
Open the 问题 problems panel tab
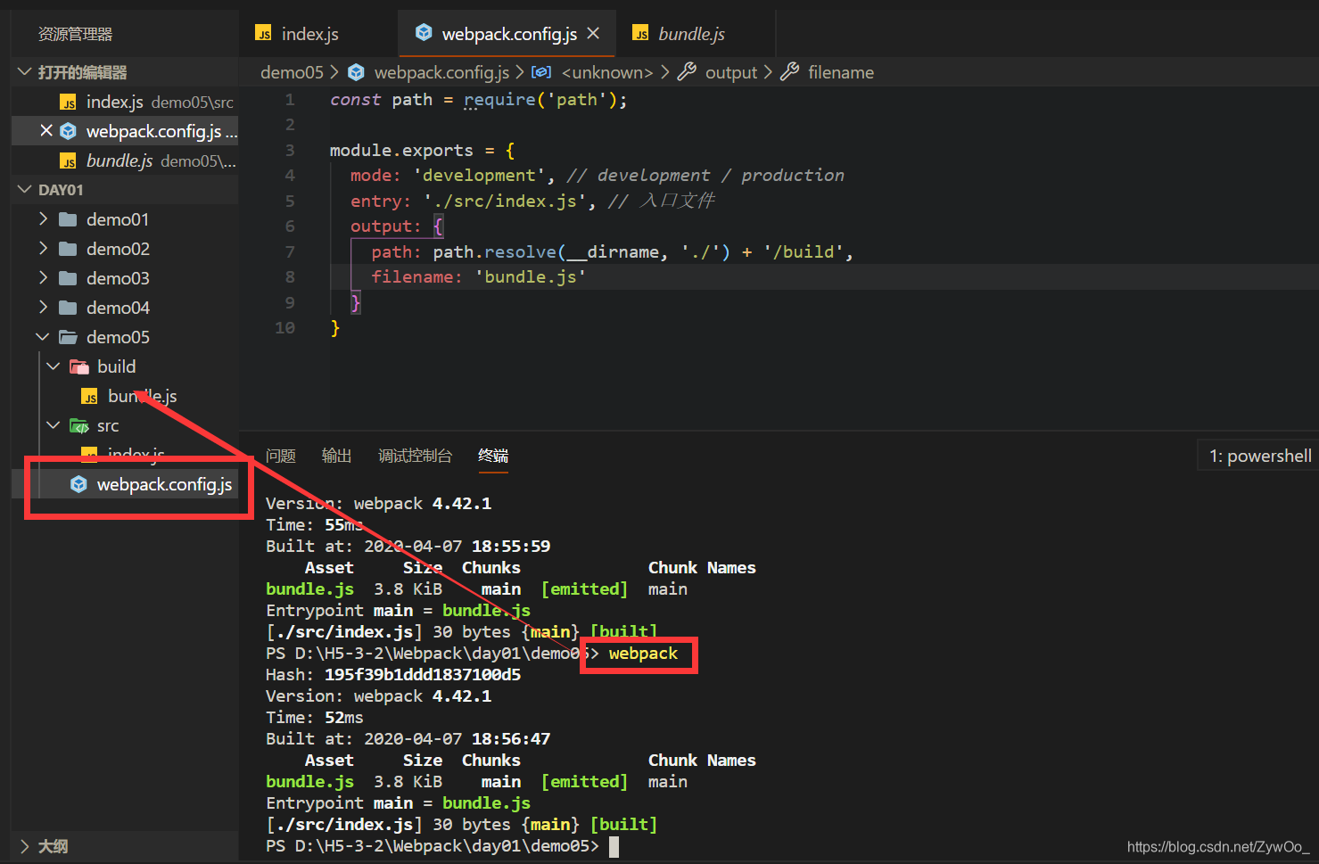280,456
